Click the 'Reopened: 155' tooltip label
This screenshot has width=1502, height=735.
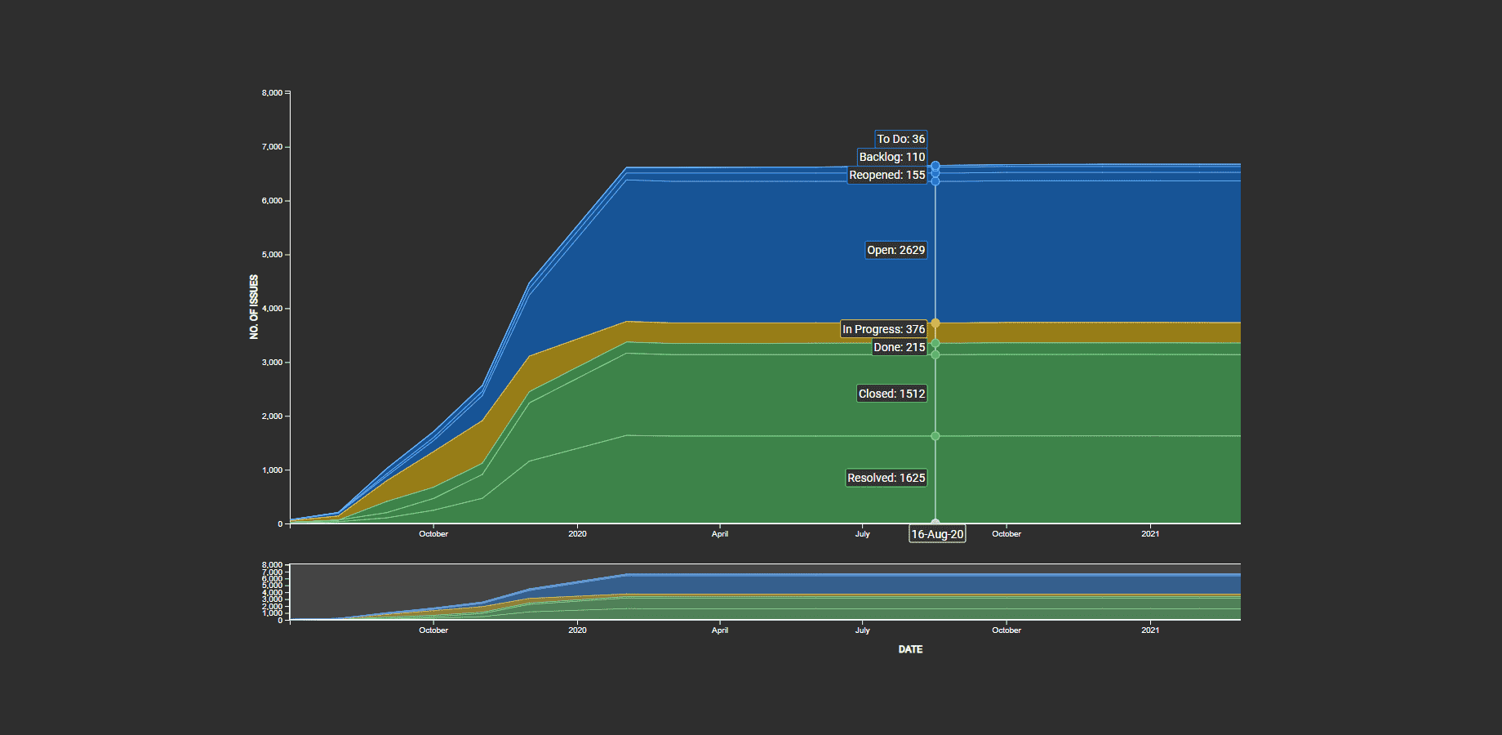click(x=887, y=175)
